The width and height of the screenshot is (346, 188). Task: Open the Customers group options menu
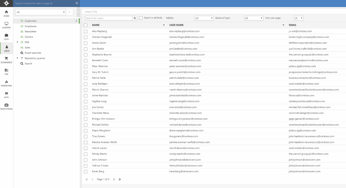click(76, 21)
